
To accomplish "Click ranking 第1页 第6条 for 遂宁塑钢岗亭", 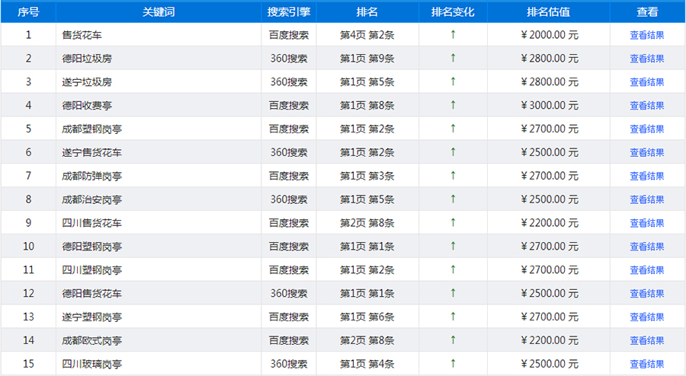I will tap(367, 317).
